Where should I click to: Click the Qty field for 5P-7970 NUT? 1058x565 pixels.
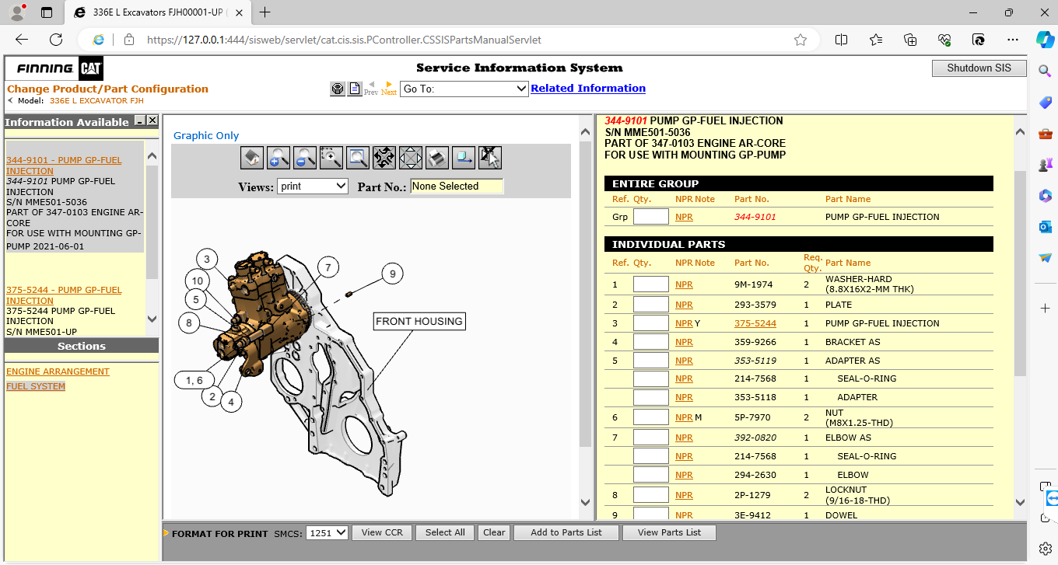pyautogui.click(x=651, y=417)
